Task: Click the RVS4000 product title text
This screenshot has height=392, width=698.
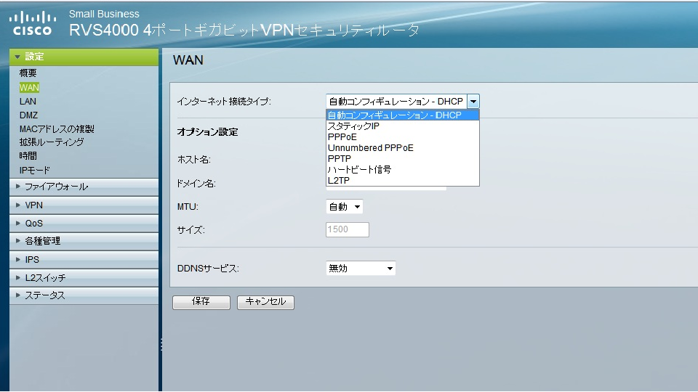Action: (x=244, y=30)
